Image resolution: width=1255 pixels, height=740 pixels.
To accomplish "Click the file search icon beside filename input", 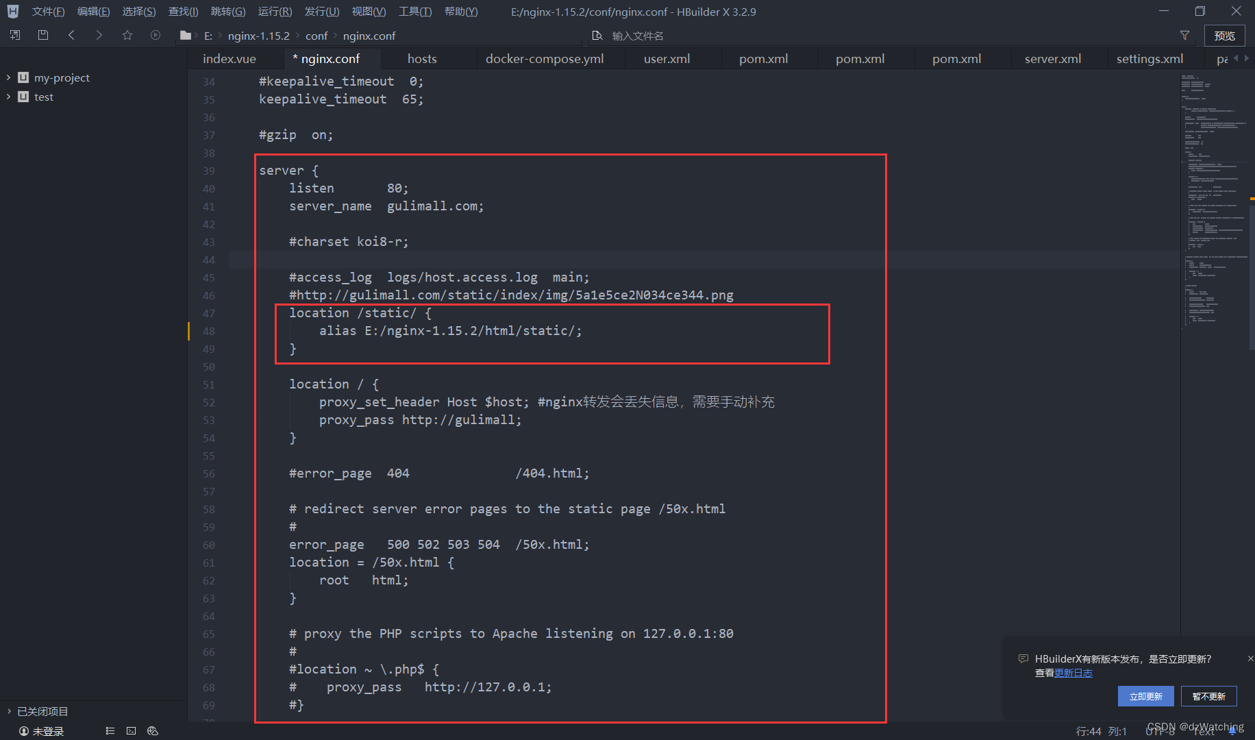I will point(597,36).
